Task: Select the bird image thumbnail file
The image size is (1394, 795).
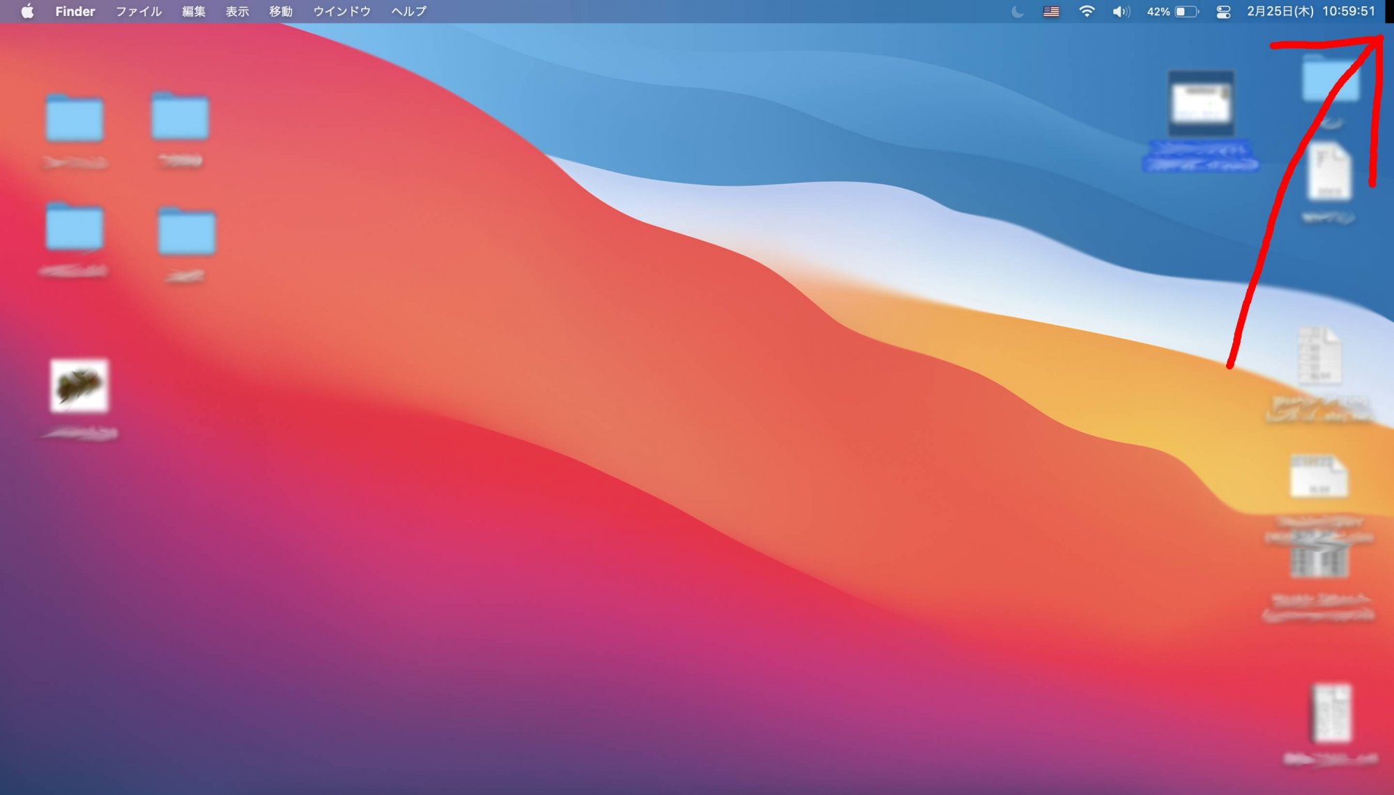Action: [x=79, y=385]
